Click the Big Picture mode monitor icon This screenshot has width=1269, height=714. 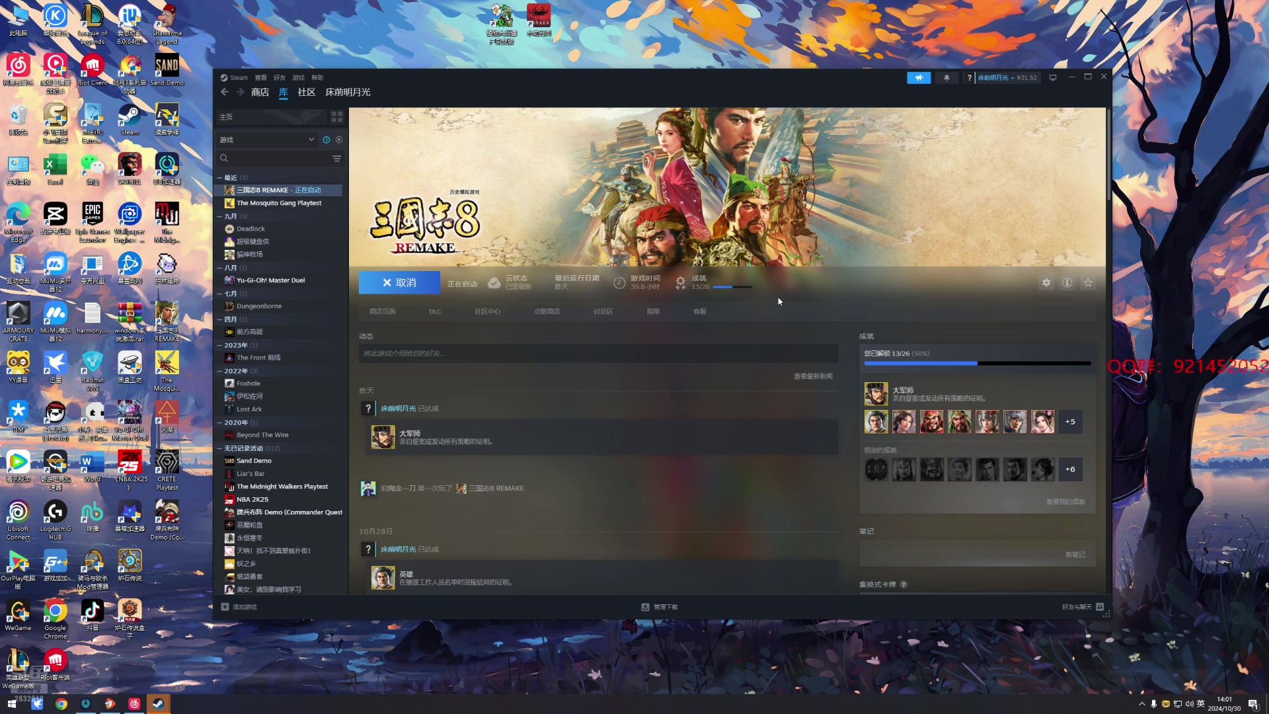point(1053,78)
